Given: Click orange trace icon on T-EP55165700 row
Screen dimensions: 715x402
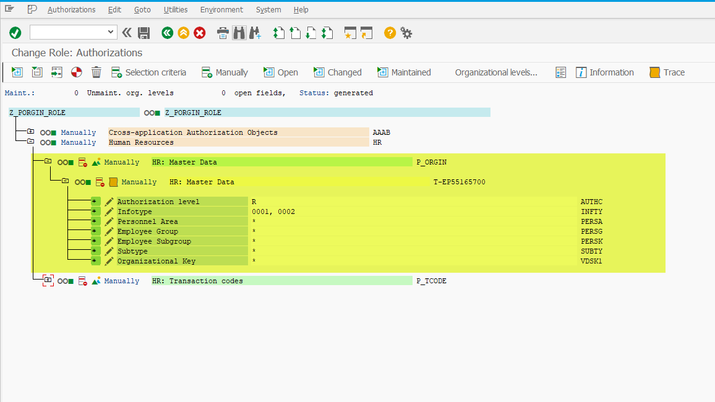Looking at the screenshot, I should [114, 182].
